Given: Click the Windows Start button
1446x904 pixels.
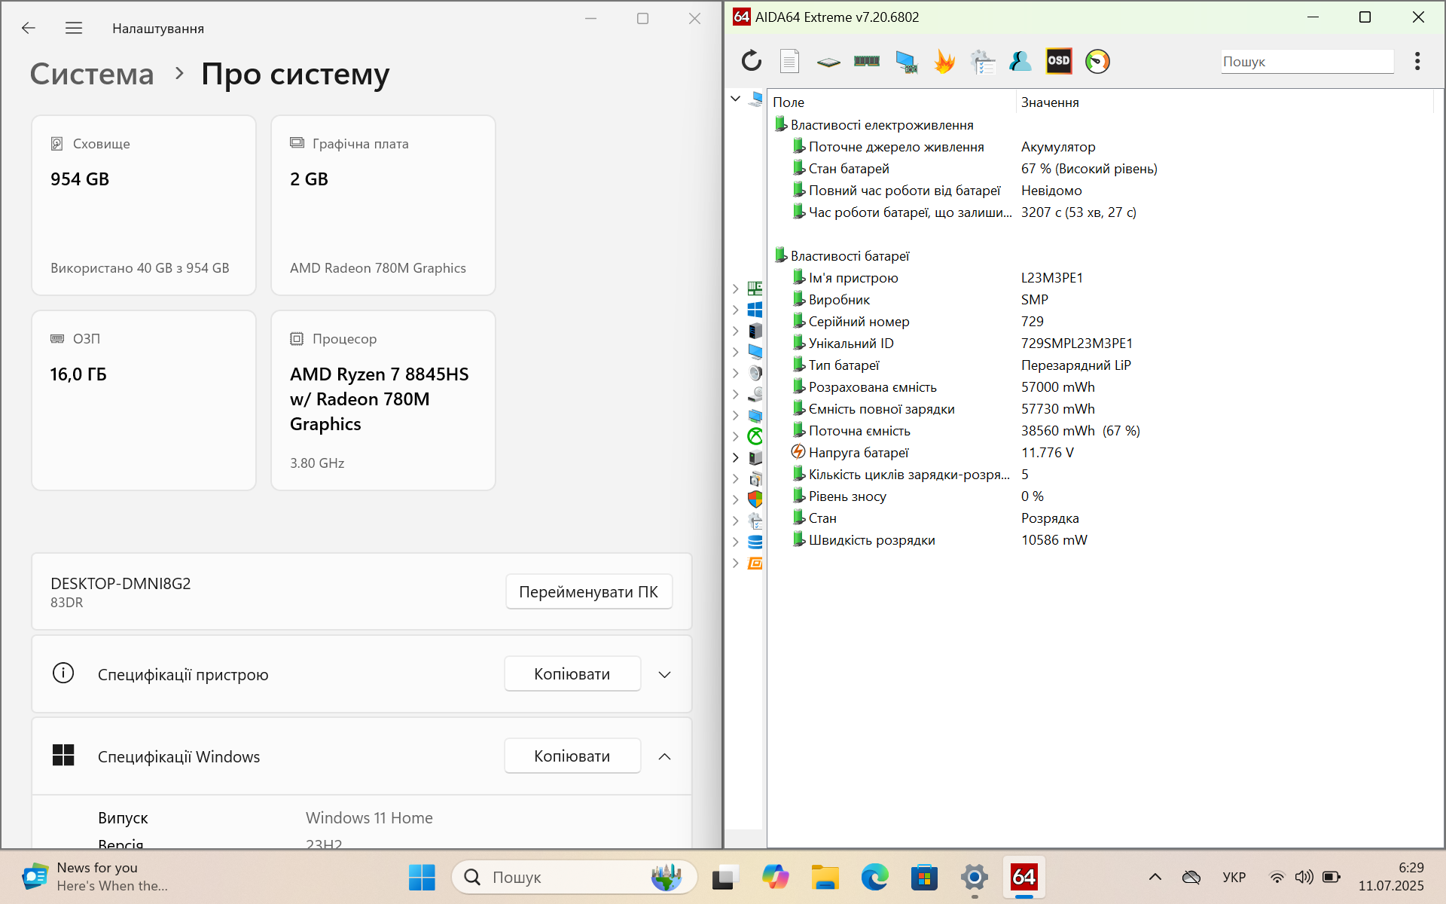Looking at the screenshot, I should [x=422, y=877].
